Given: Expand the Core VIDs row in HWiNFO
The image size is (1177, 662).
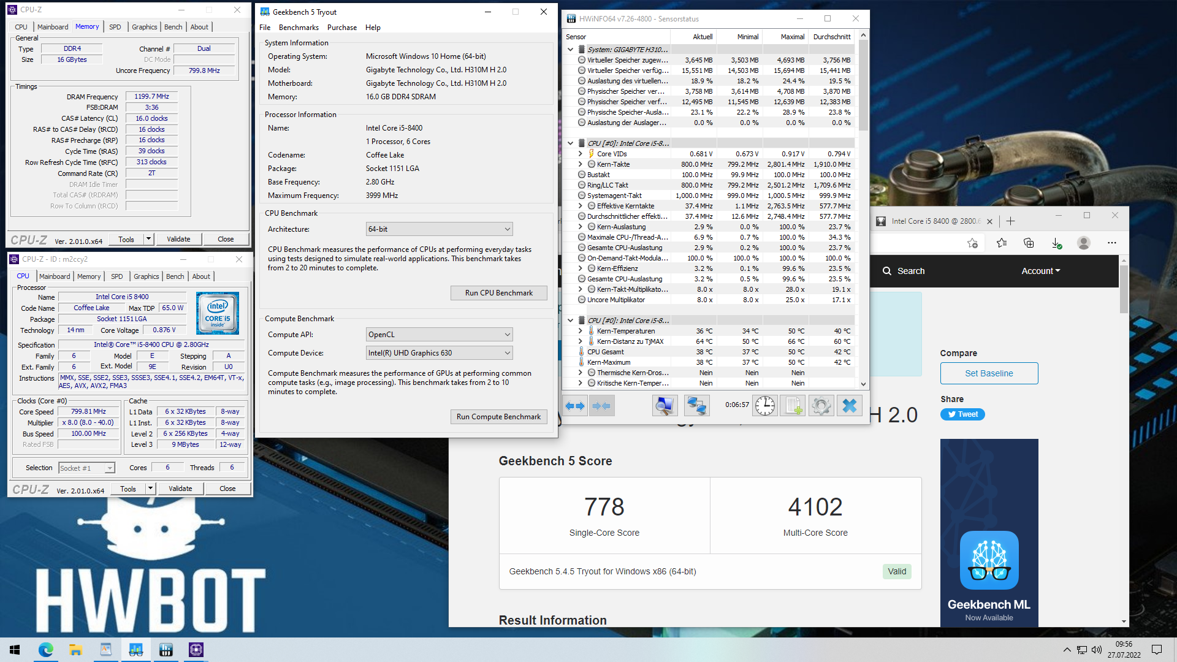Looking at the screenshot, I should tap(581, 154).
